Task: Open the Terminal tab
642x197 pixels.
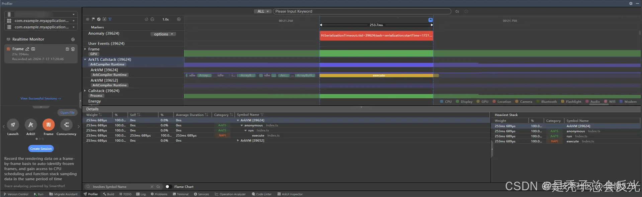Action: (x=181, y=194)
